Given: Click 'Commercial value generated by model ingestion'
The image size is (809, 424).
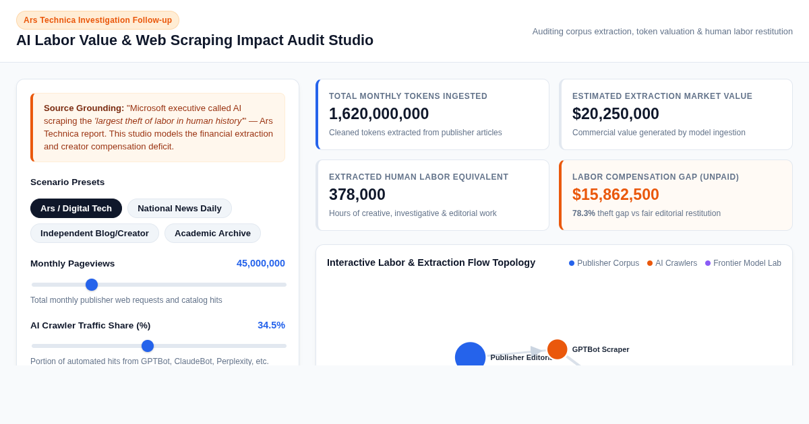Looking at the screenshot, I should click(x=659, y=133).
